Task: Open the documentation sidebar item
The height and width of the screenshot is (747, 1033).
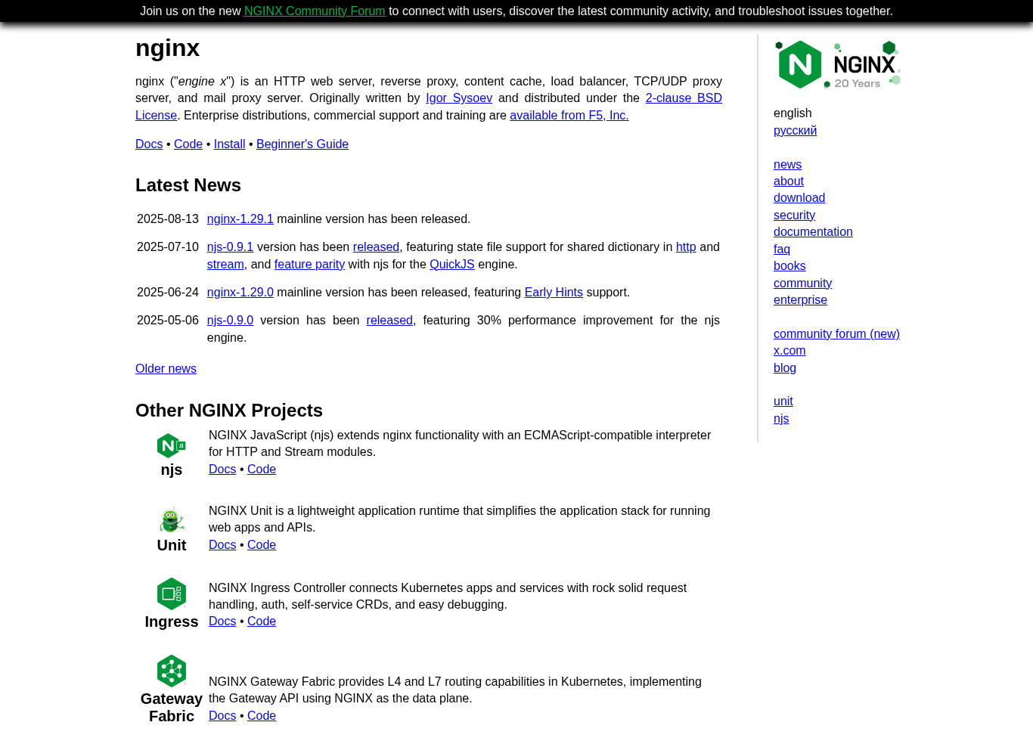Action: [813, 232]
